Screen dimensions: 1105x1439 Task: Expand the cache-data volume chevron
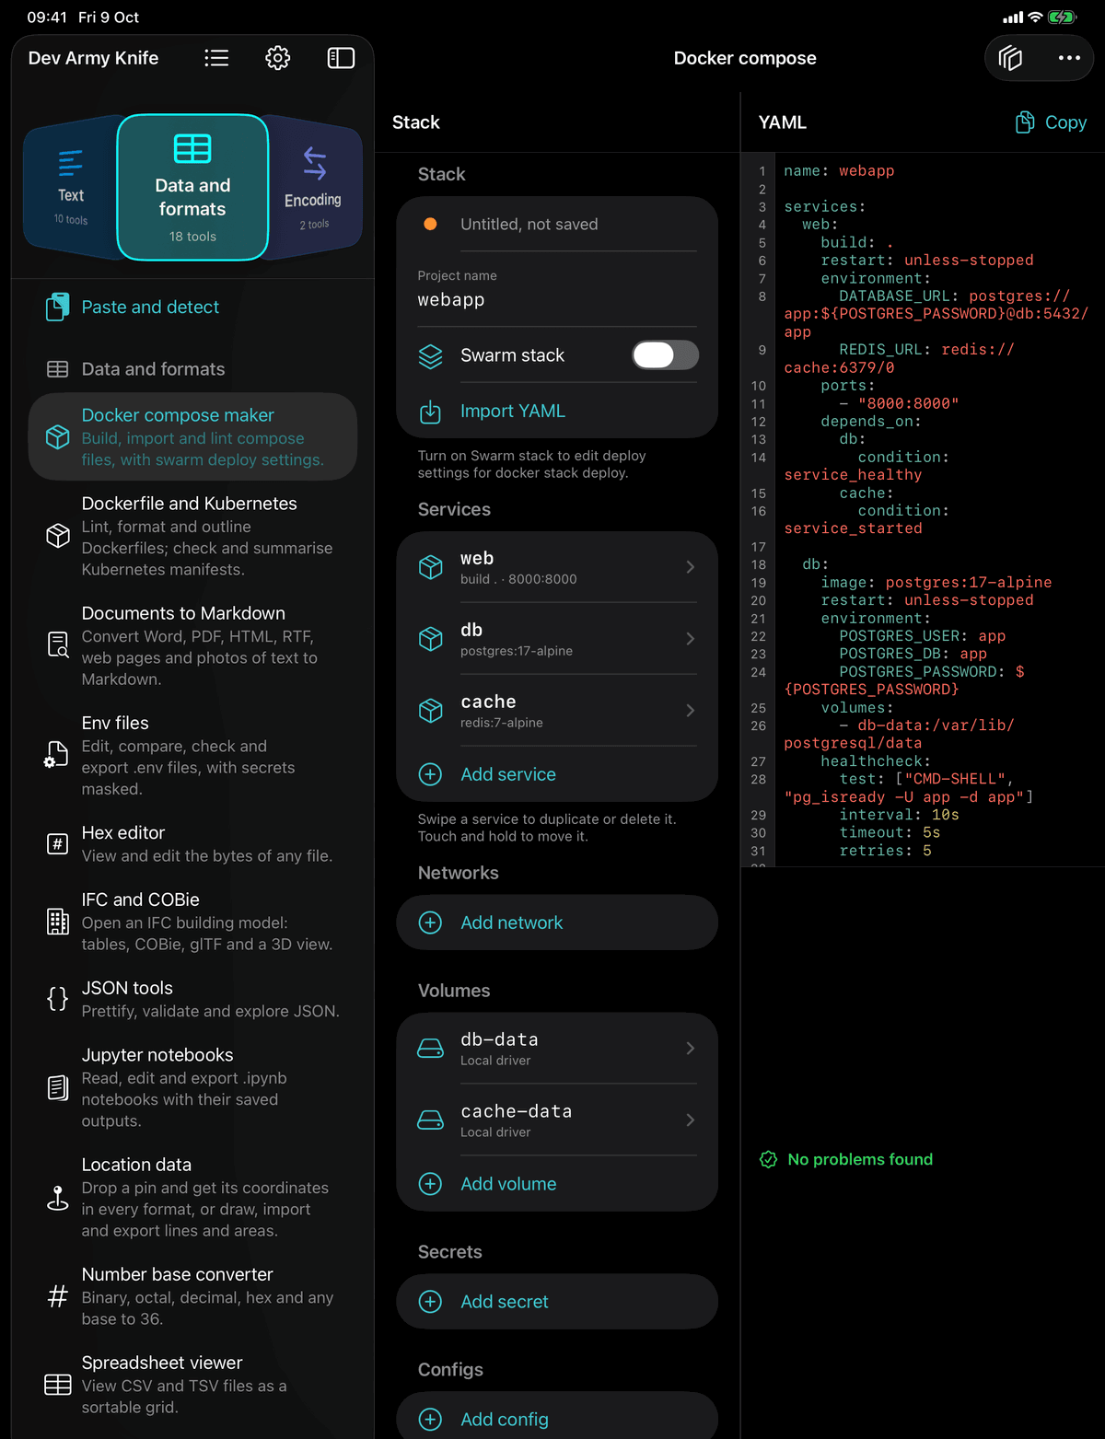[691, 1120]
